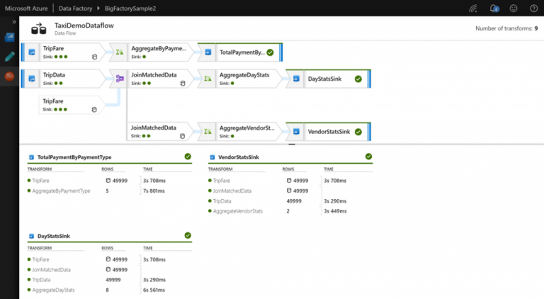Click the TripData source icon
Screen dimensions: 544x299
pyautogui.click(x=32, y=79)
